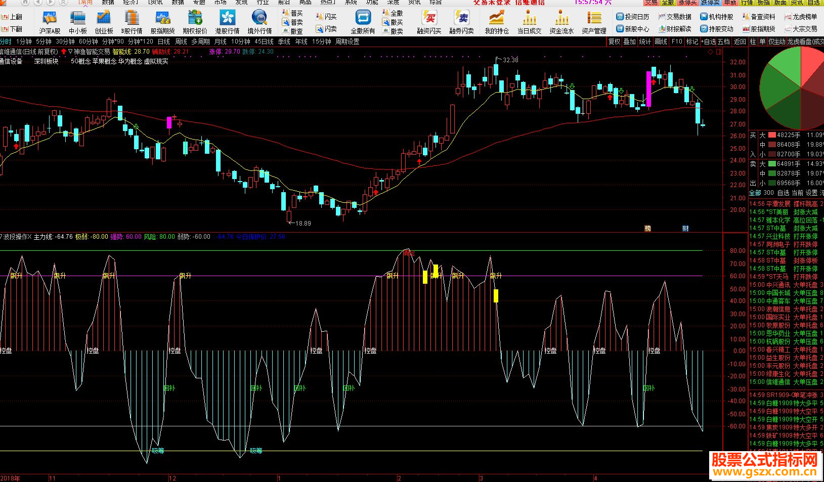Open the 期权报价 icon

coord(195,23)
